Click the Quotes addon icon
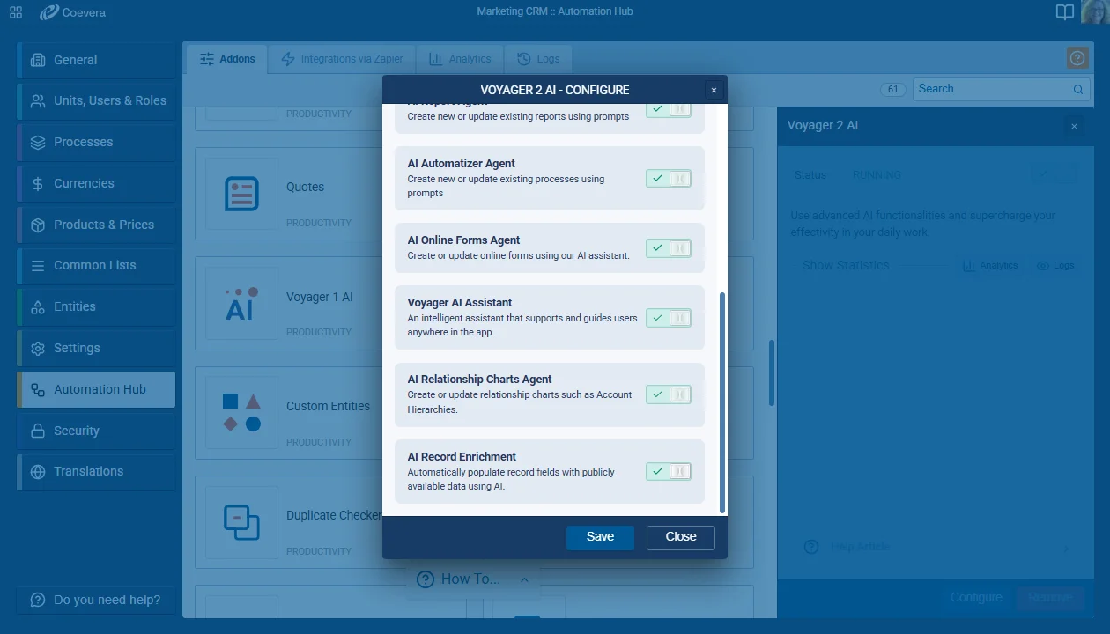The image size is (1110, 634). coord(241,194)
